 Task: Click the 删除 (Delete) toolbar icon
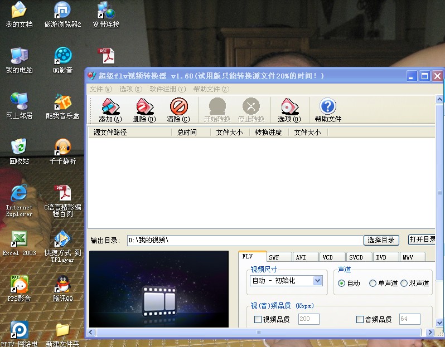point(144,110)
